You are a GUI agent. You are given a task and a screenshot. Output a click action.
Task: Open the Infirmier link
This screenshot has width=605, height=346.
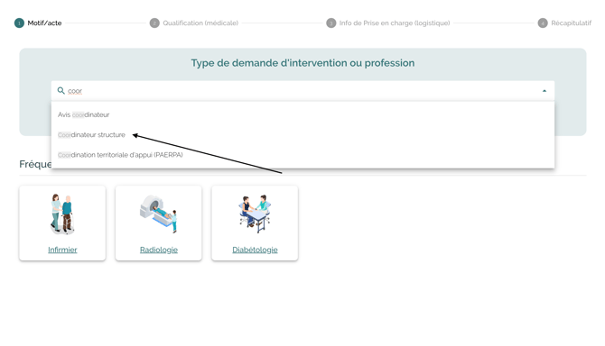click(62, 250)
